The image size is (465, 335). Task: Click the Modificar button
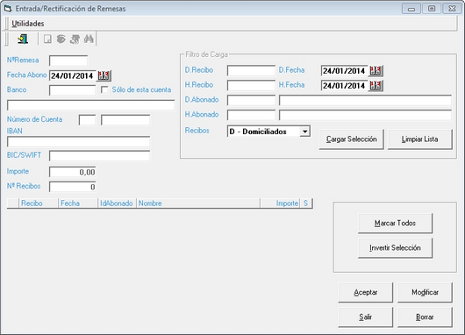[x=425, y=292]
